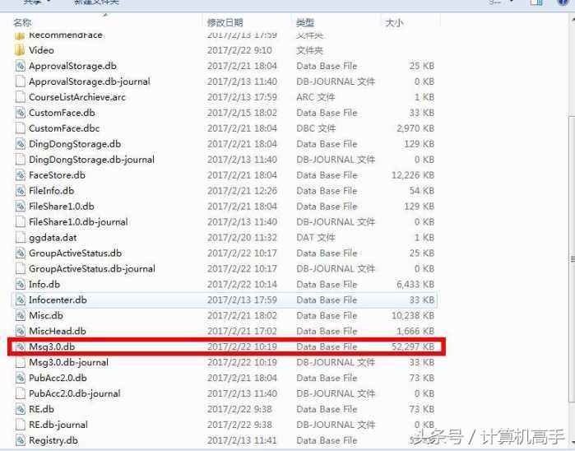Click the GroupActiveStatus.db file icon
The height and width of the screenshot is (451, 575).
click(x=21, y=253)
